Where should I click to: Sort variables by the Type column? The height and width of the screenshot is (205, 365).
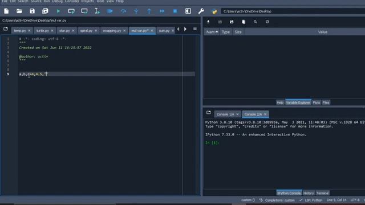pyautogui.click(x=226, y=32)
